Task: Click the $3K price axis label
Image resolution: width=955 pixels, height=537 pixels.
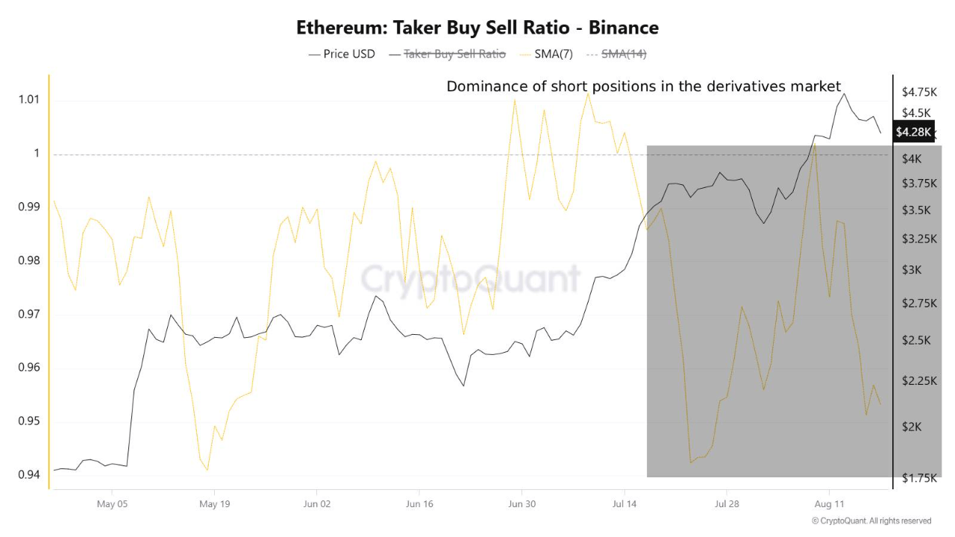Action: [x=912, y=270]
